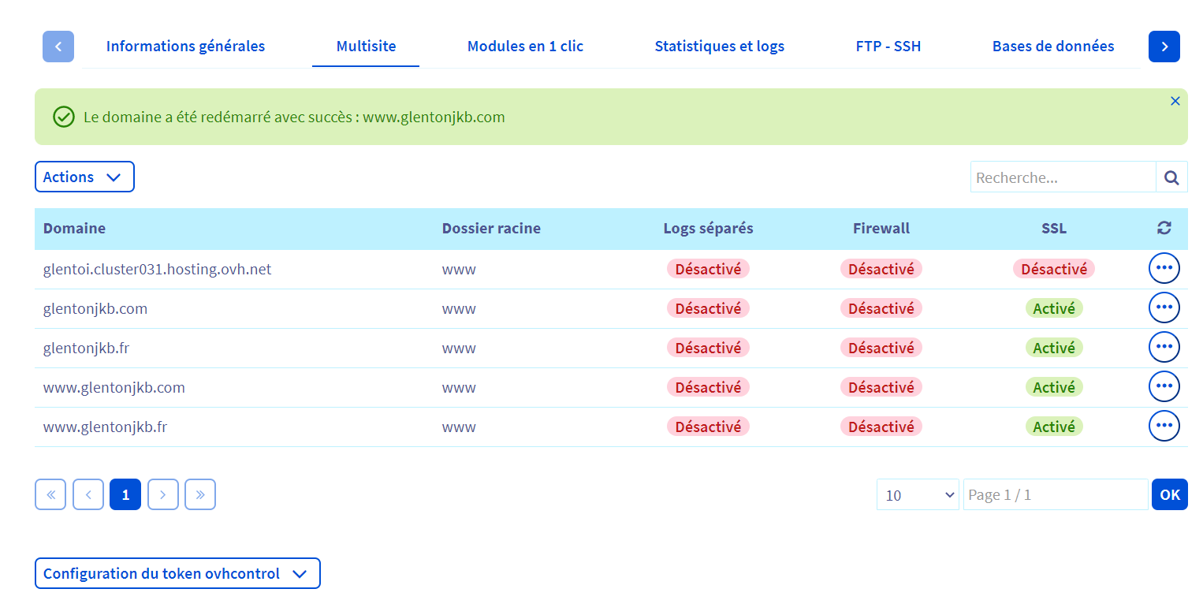
Task: Go to the last page of results
Action: pos(200,494)
